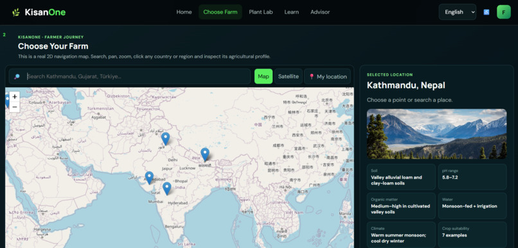Screen dimensions: 518x248
Task: Switch to the Map view
Action: click(263, 76)
